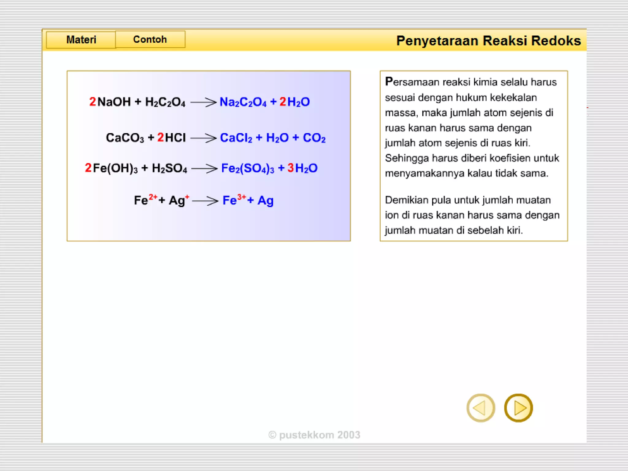Click the red coefficient 3 before H2O
The height and width of the screenshot is (471, 628).
[x=290, y=168]
